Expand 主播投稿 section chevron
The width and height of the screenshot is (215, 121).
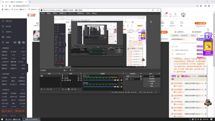tap(184, 32)
